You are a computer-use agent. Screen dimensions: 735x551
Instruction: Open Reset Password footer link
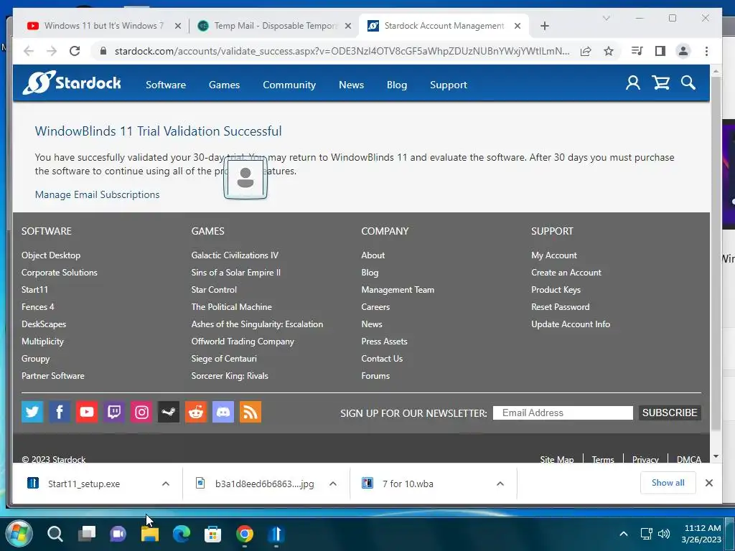[560, 307]
